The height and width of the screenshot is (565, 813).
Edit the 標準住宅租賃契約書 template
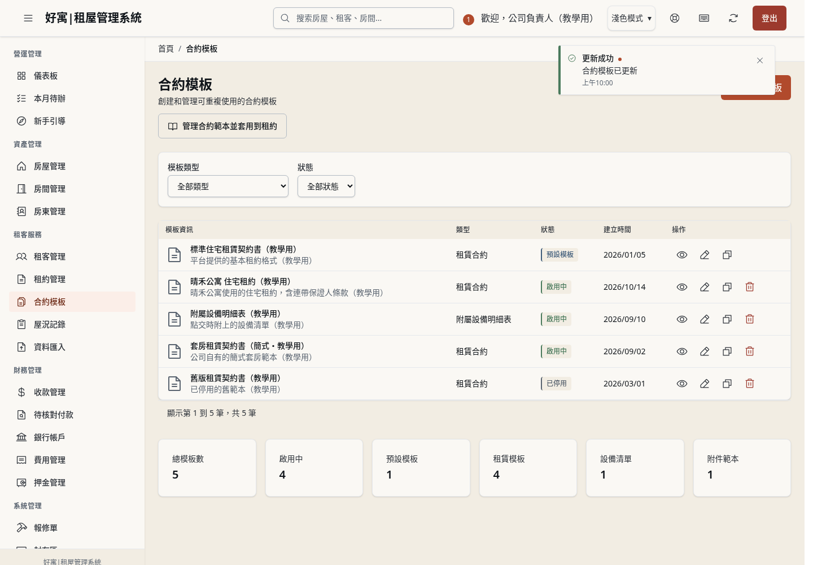point(705,255)
